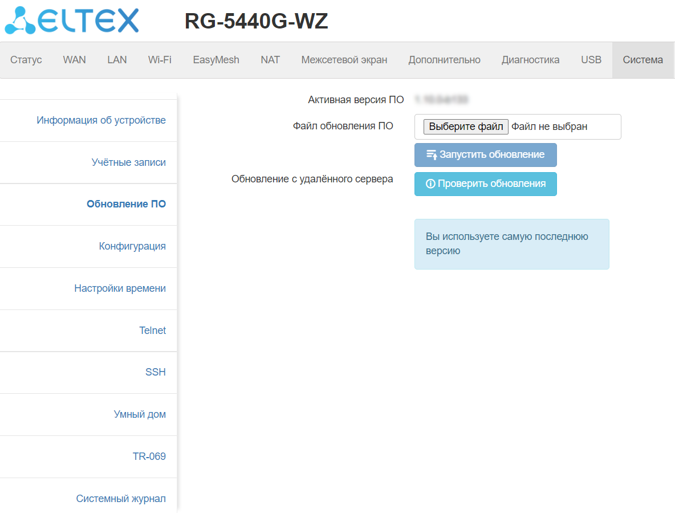This screenshot has width=675, height=526.
Task: Select the NAT tab
Action: click(x=270, y=60)
